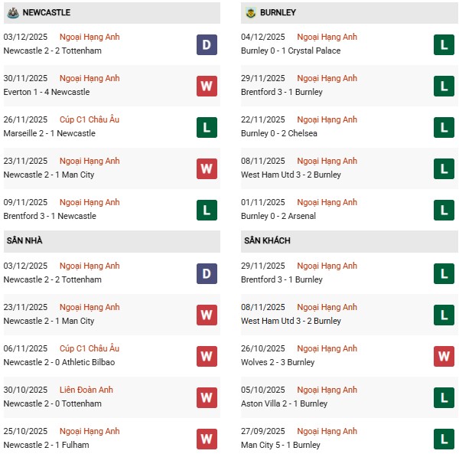Viewport: 459px width, 454px height.
Task: Open Ngoại Hạng Anh link for Everton match
Action: [x=90, y=78]
